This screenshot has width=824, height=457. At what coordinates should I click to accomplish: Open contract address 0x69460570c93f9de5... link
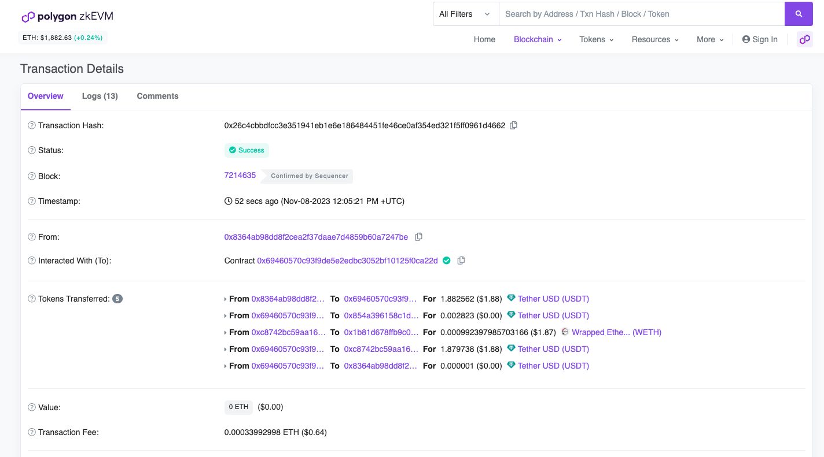347,261
